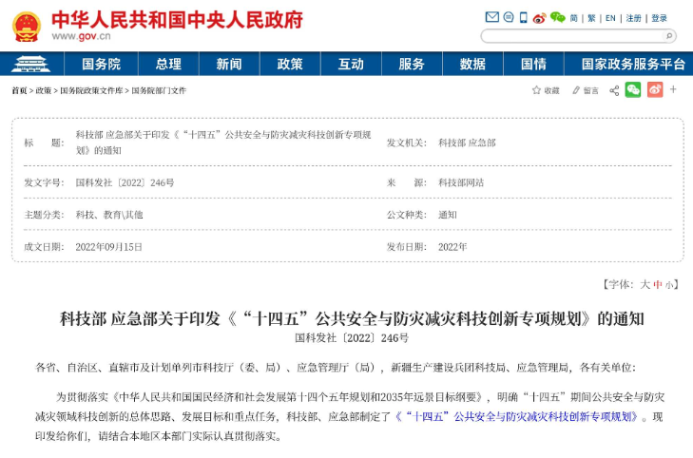Open the 政策 navigation tab
This screenshot has width=693, height=458.
coord(290,64)
